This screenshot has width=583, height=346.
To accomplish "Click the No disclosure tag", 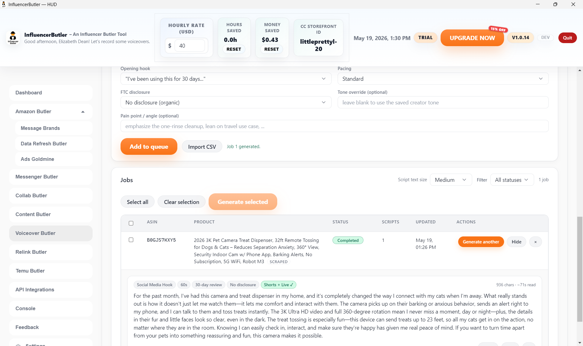I will [x=243, y=285].
